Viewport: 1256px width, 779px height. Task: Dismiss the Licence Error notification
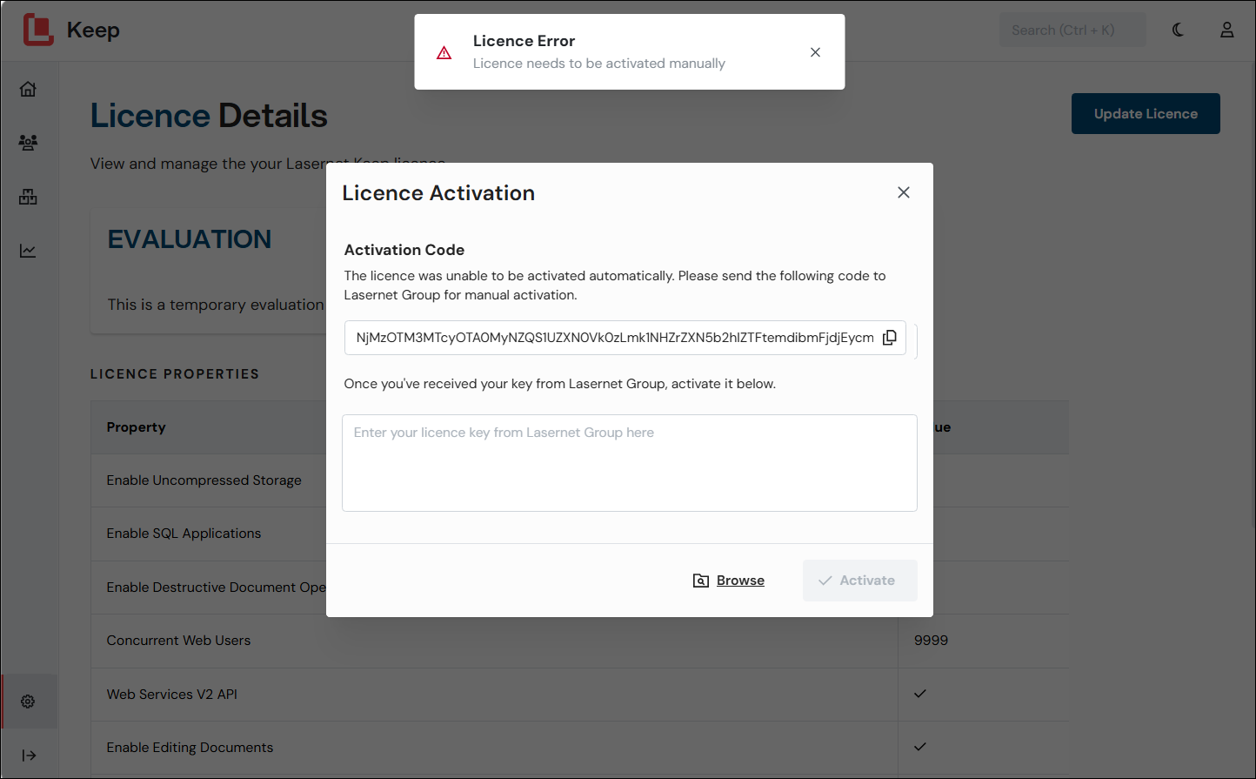(x=815, y=52)
